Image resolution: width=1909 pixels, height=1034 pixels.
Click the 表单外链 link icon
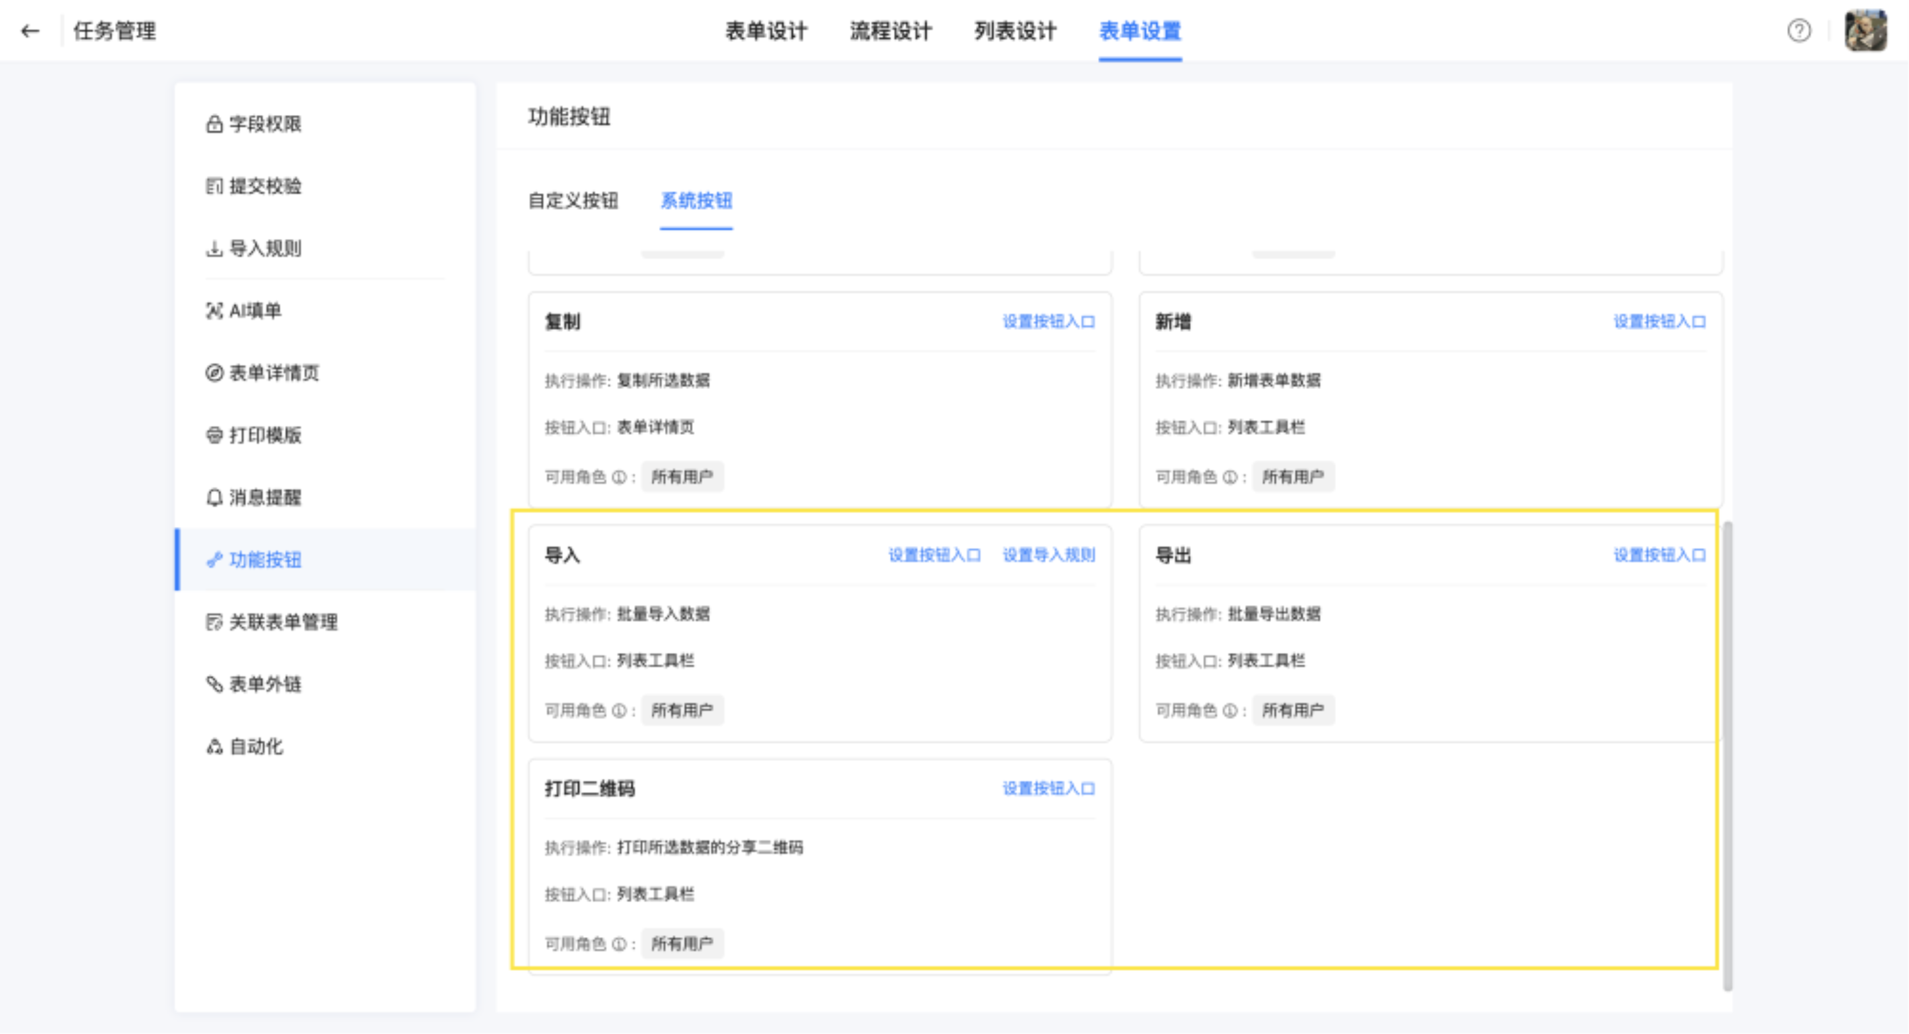(x=214, y=684)
